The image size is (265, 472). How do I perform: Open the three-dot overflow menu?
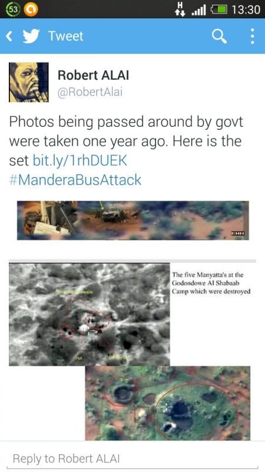252,37
